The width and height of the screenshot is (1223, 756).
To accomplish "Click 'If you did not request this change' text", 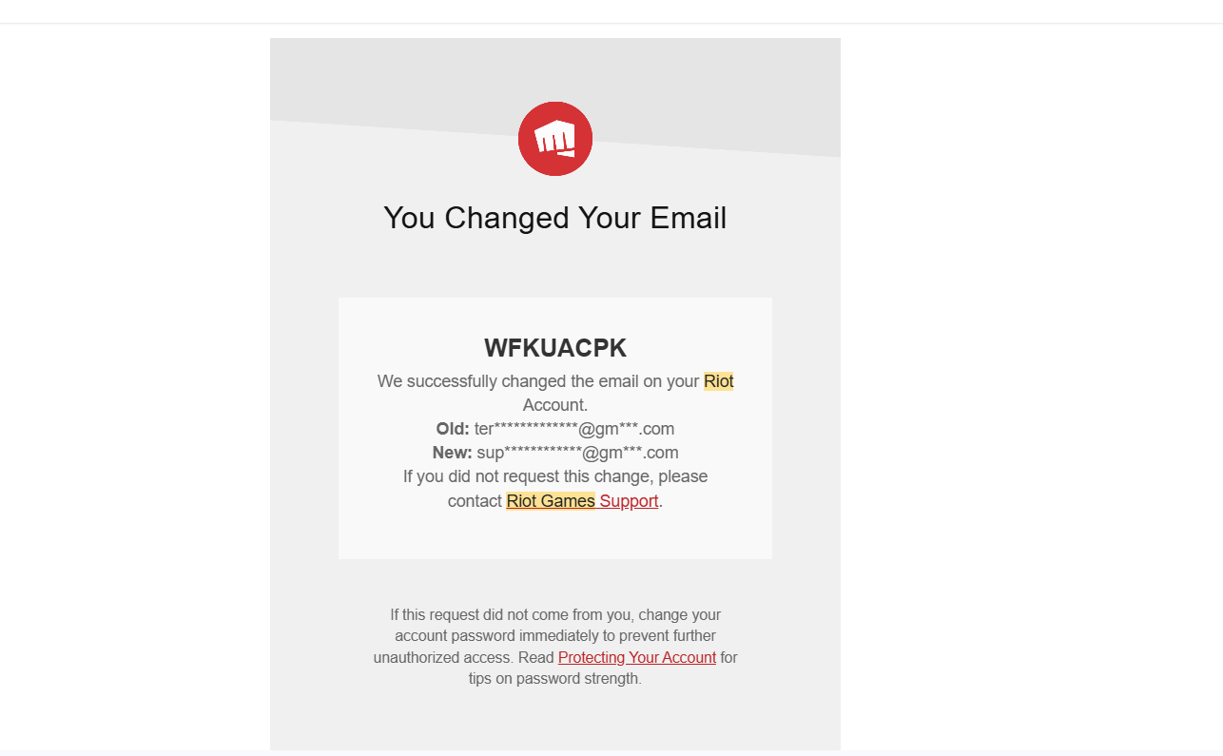I will [554, 476].
